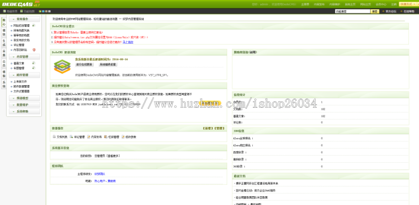
Task: Click 新增 in quick actions header
Action: point(208,128)
